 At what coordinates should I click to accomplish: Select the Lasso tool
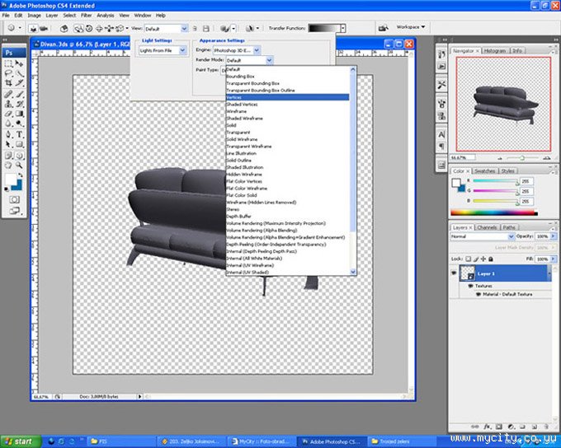pyautogui.click(x=8, y=72)
